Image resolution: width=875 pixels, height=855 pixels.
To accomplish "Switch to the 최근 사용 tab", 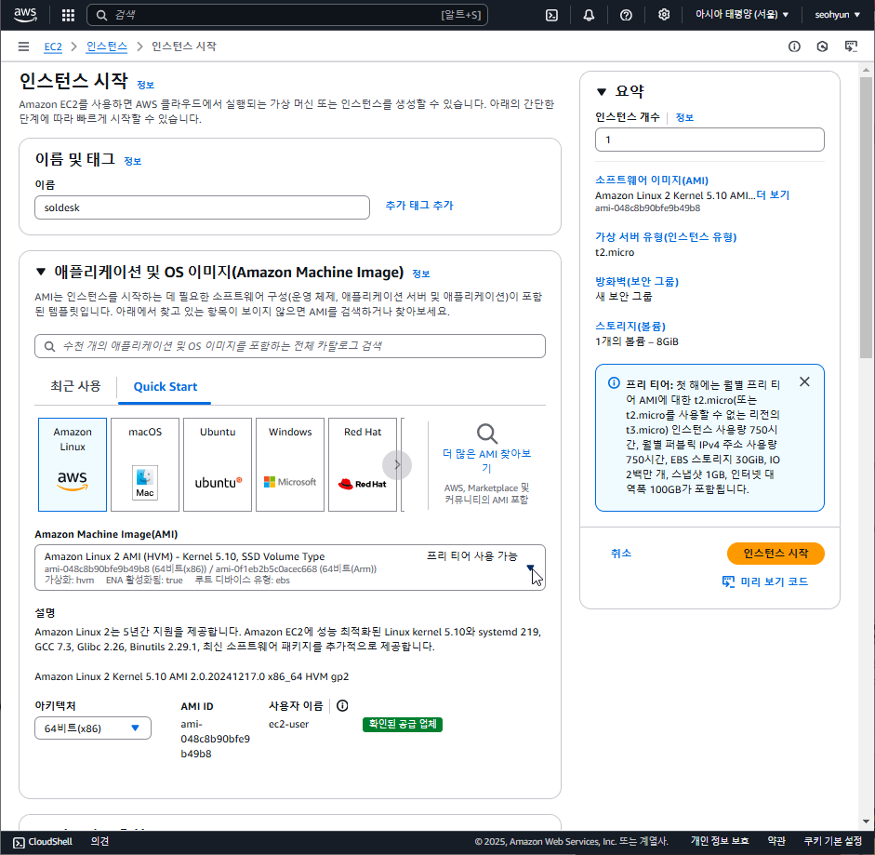I will (x=75, y=386).
